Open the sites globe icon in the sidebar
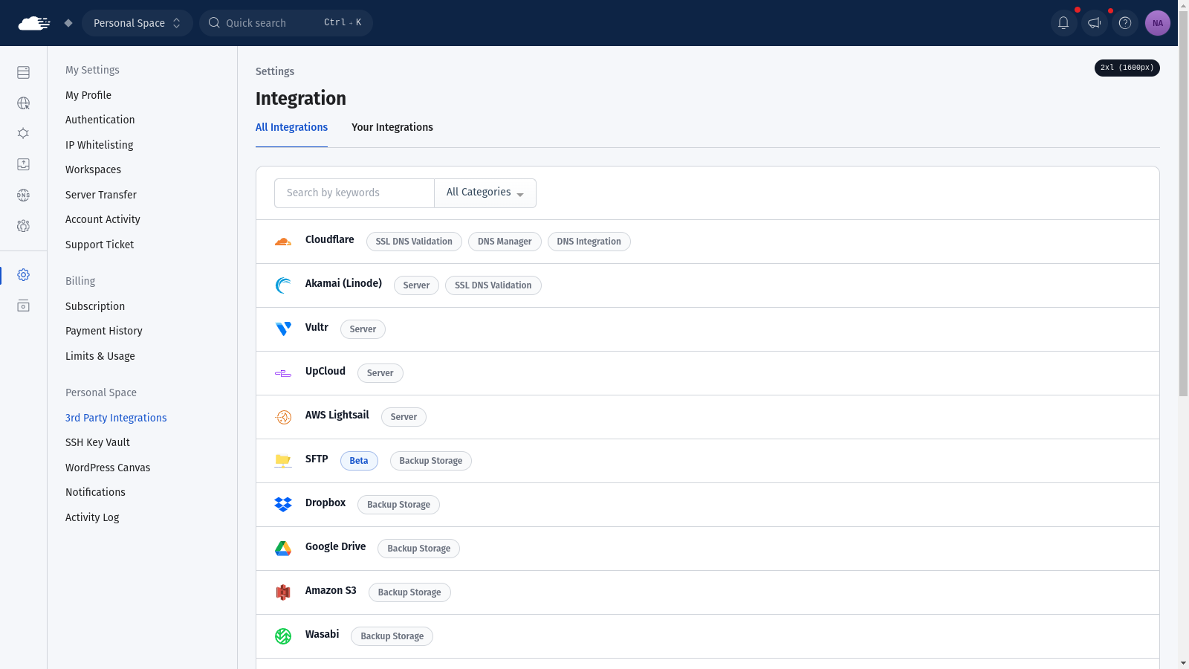 pos(24,103)
